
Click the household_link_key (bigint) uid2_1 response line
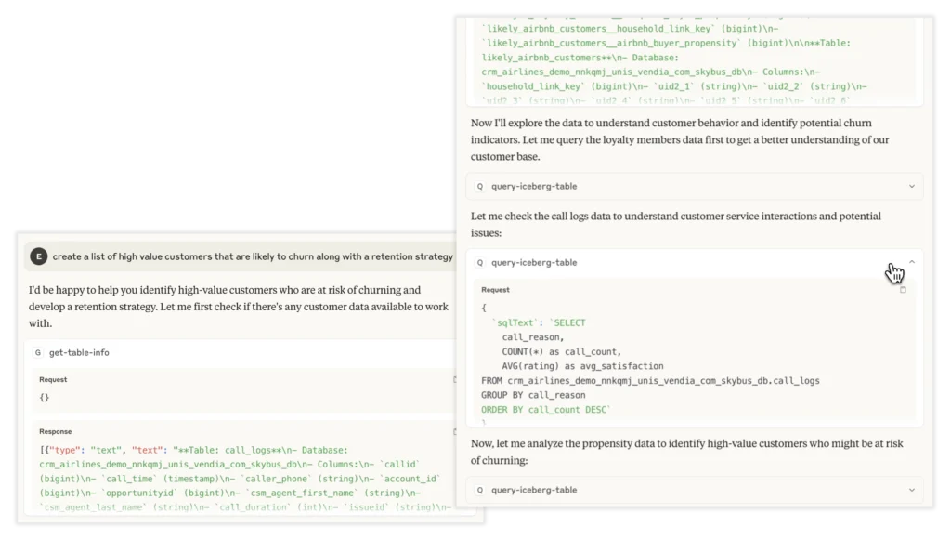[674, 86]
